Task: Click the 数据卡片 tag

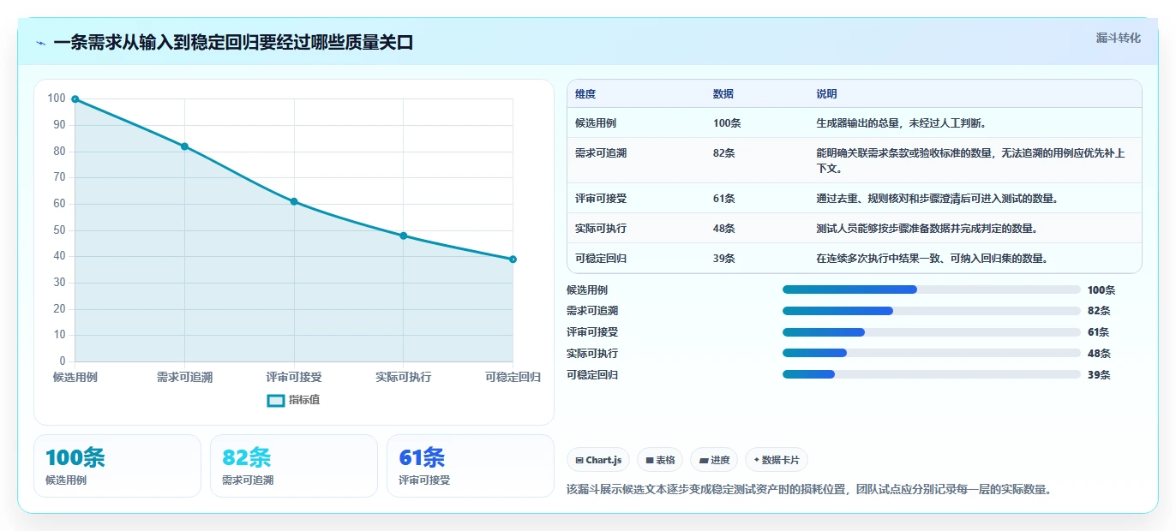Action: (777, 460)
